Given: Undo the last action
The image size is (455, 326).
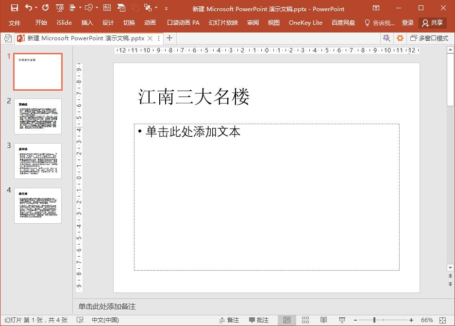Looking at the screenshot, I should 27,8.
